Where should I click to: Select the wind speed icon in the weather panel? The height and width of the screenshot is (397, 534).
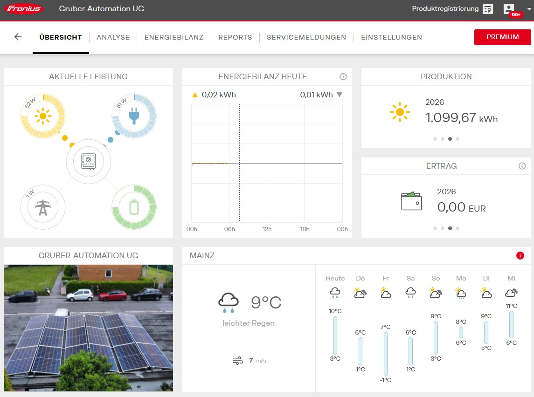pyautogui.click(x=237, y=360)
